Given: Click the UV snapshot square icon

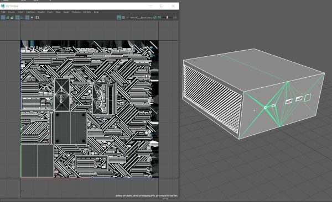Looking at the screenshot, I should click(37, 18).
